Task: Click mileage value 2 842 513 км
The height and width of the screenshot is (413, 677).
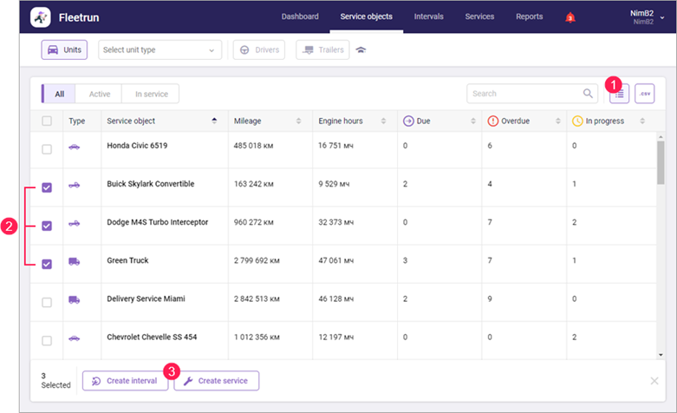Action: 257,298
